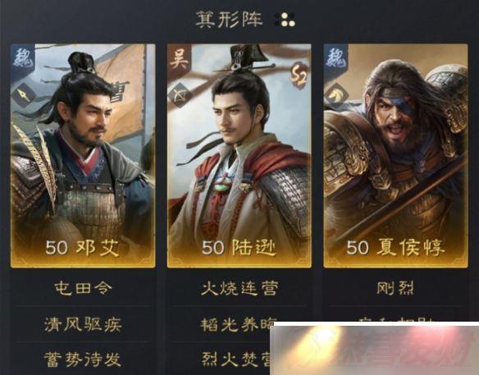Click the 50 邓艾 name label
This screenshot has width=479, height=375.
tap(83, 247)
